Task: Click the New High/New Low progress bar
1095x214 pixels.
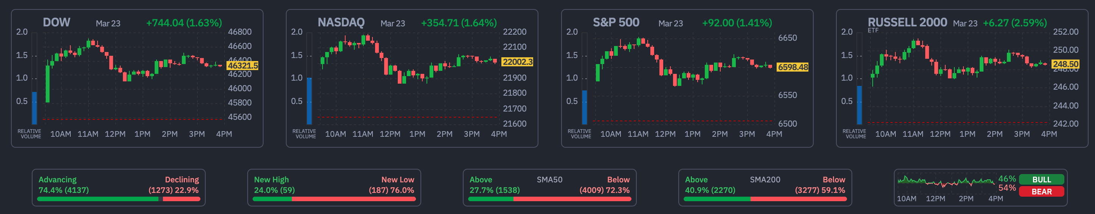Action: click(x=334, y=199)
